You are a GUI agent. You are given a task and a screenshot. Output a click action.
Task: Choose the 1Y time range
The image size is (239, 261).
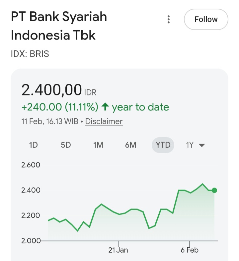tap(190, 145)
